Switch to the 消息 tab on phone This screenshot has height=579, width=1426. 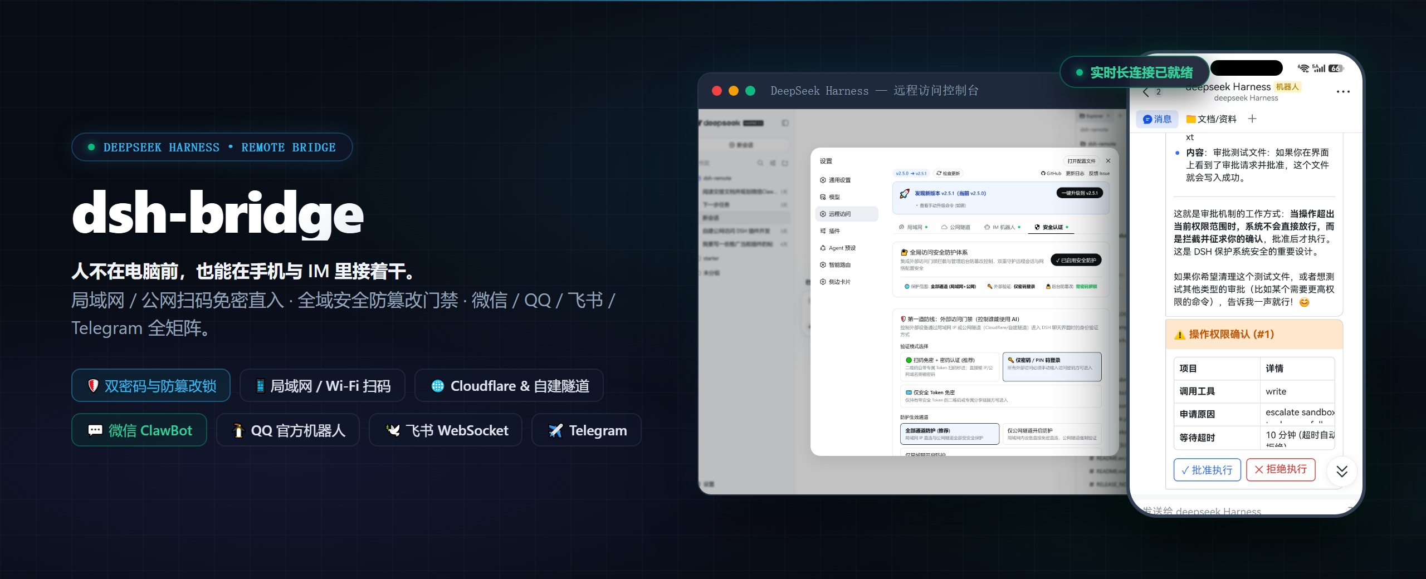point(1157,119)
